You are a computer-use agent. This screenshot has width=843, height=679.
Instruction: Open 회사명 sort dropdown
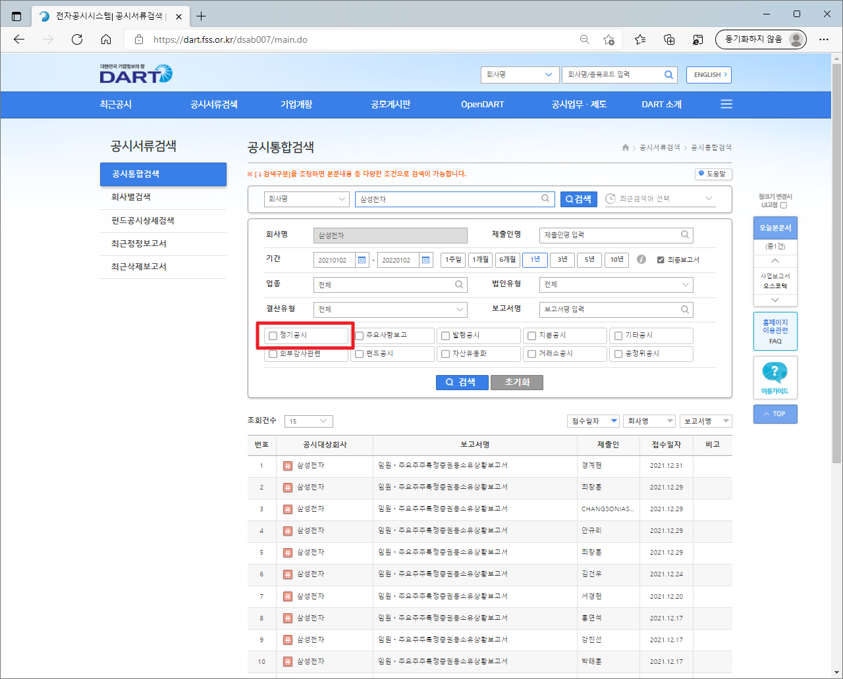click(x=649, y=421)
